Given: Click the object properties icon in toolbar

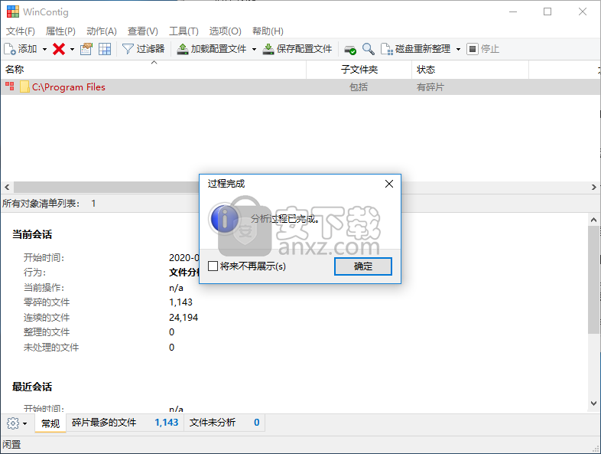Looking at the screenshot, I should tap(86, 49).
